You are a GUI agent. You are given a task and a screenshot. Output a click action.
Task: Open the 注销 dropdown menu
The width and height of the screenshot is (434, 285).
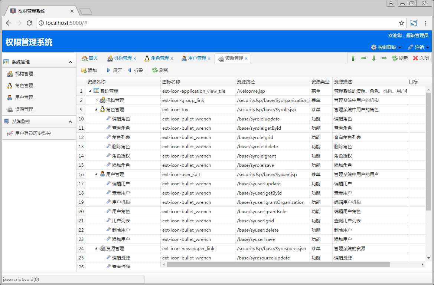click(x=418, y=47)
